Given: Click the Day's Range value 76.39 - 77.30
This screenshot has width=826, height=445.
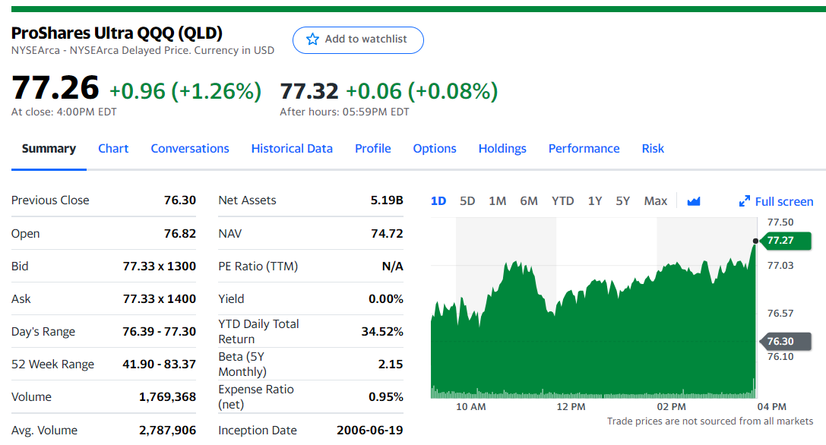Looking at the screenshot, I should [159, 332].
